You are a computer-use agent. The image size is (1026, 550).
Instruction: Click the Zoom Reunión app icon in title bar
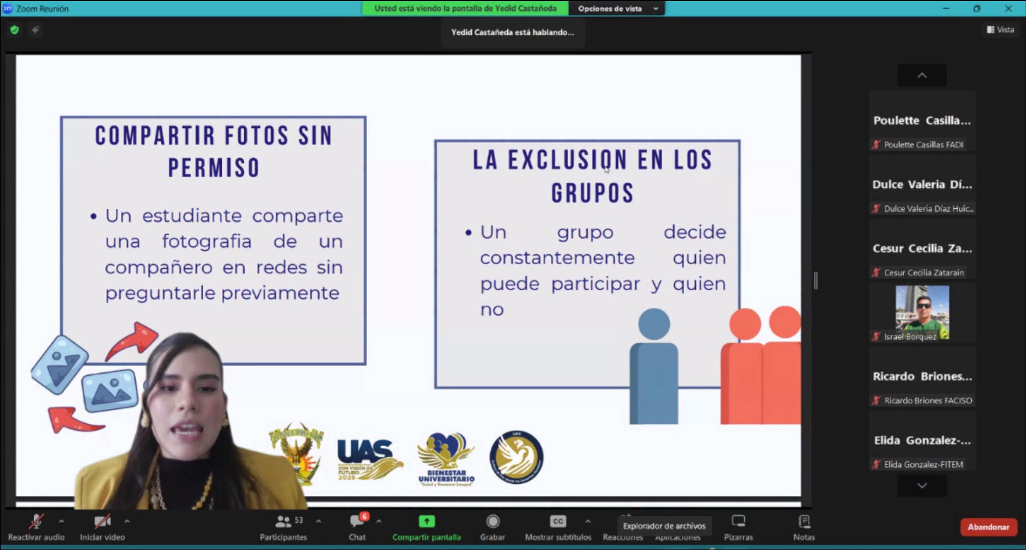pyautogui.click(x=8, y=8)
